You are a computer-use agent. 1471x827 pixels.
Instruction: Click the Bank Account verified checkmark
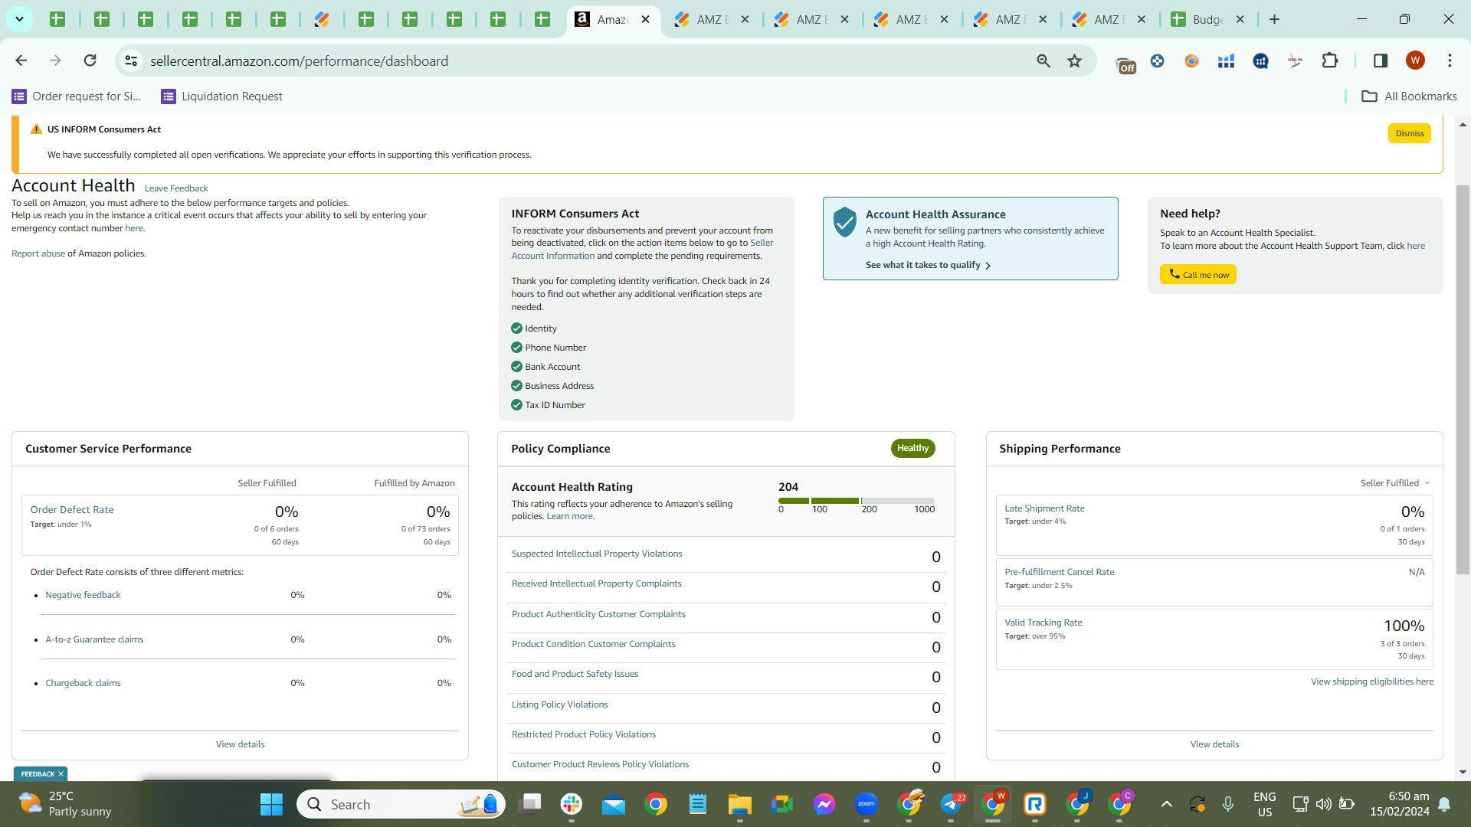tap(516, 367)
